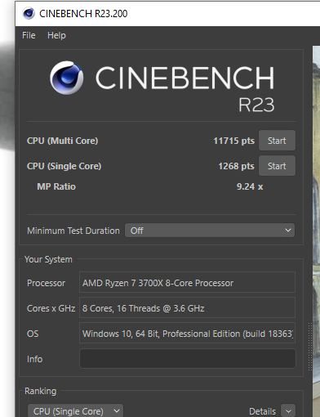Start the CPU Multi Core test
The width and height of the screenshot is (320, 417).
click(277, 141)
